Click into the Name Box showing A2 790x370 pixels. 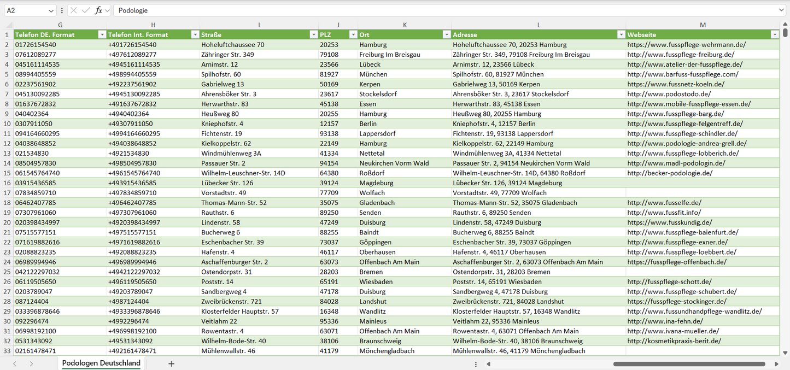[x=25, y=10]
